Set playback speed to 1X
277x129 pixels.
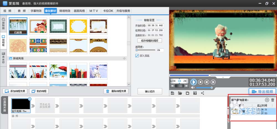(179, 81)
